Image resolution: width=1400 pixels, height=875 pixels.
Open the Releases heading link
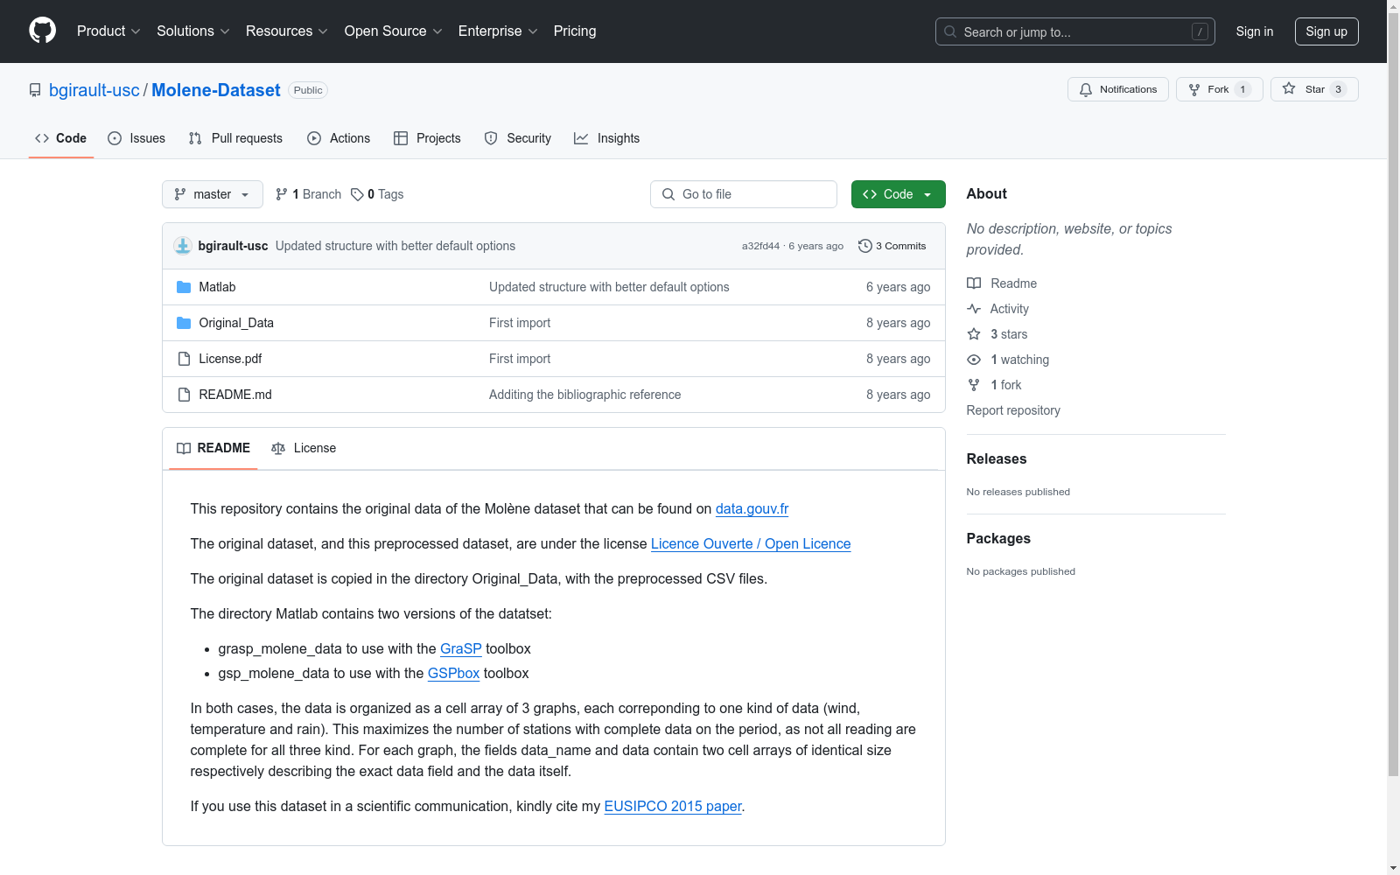pyautogui.click(x=997, y=458)
